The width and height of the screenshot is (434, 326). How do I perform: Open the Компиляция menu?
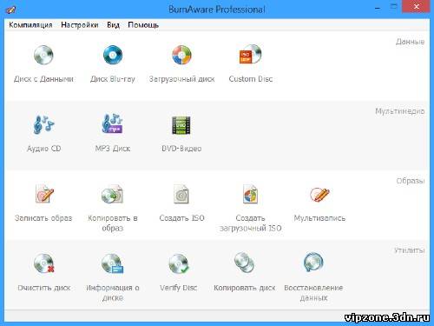point(30,25)
